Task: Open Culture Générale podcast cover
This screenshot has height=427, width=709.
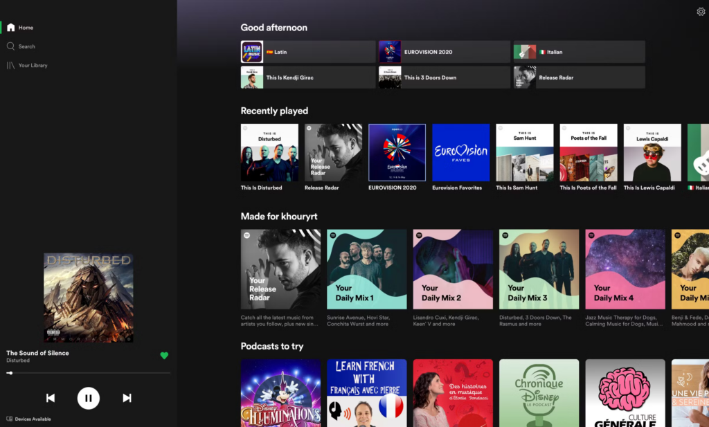Action: (625, 393)
